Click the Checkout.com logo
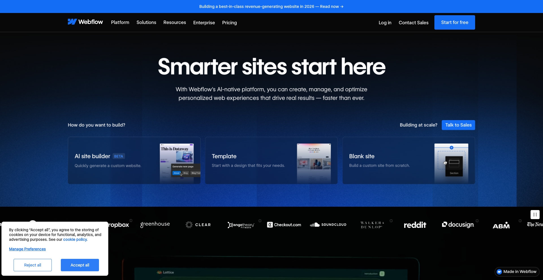 284,224
